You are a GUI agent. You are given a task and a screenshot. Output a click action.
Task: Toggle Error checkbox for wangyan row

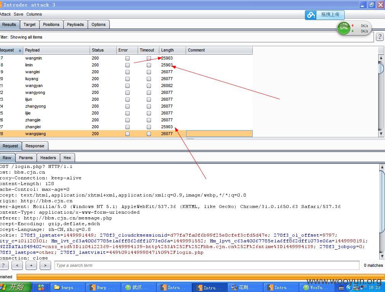[127, 86]
